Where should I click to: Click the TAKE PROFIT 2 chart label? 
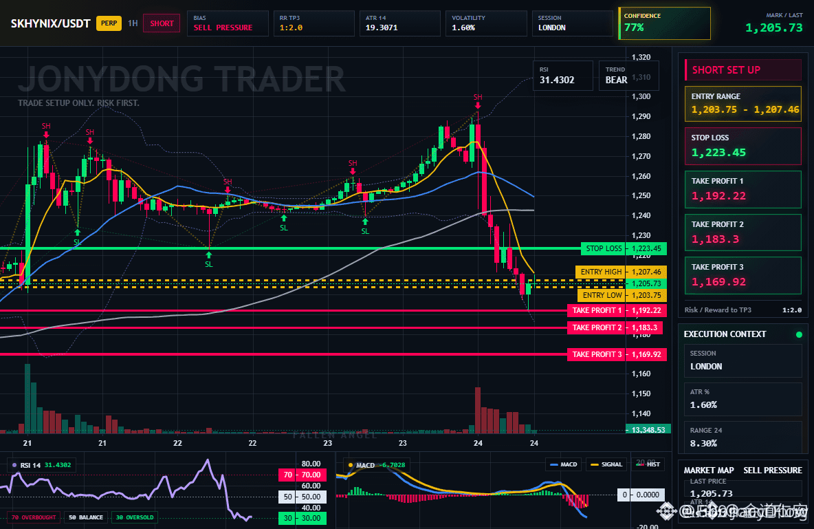click(x=596, y=327)
